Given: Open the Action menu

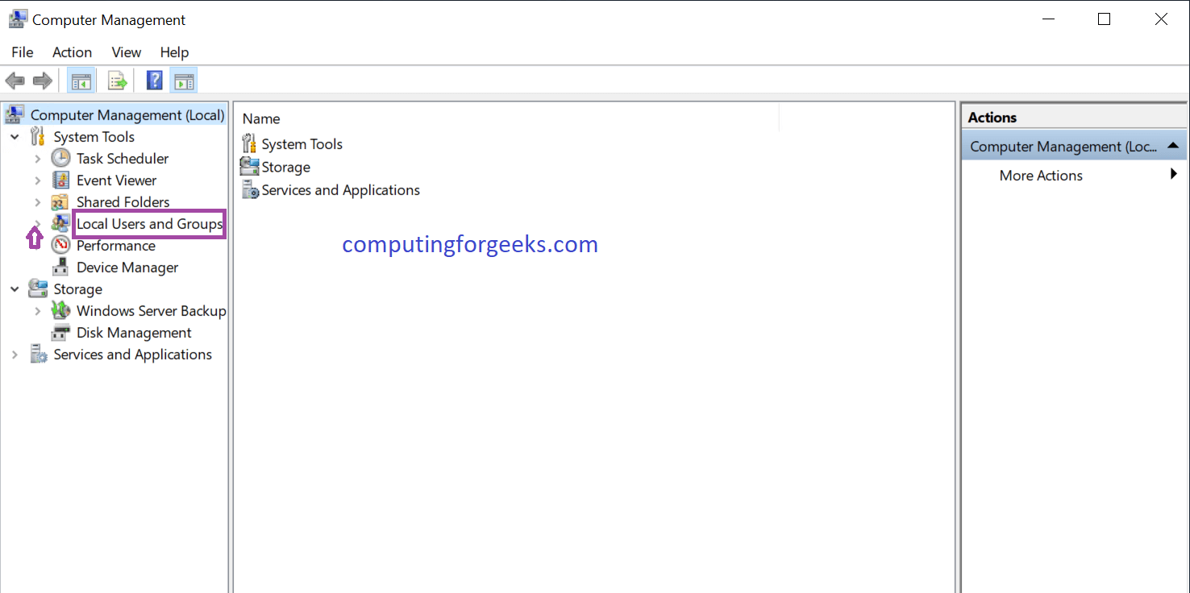Looking at the screenshot, I should pyautogui.click(x=72, y=52).
